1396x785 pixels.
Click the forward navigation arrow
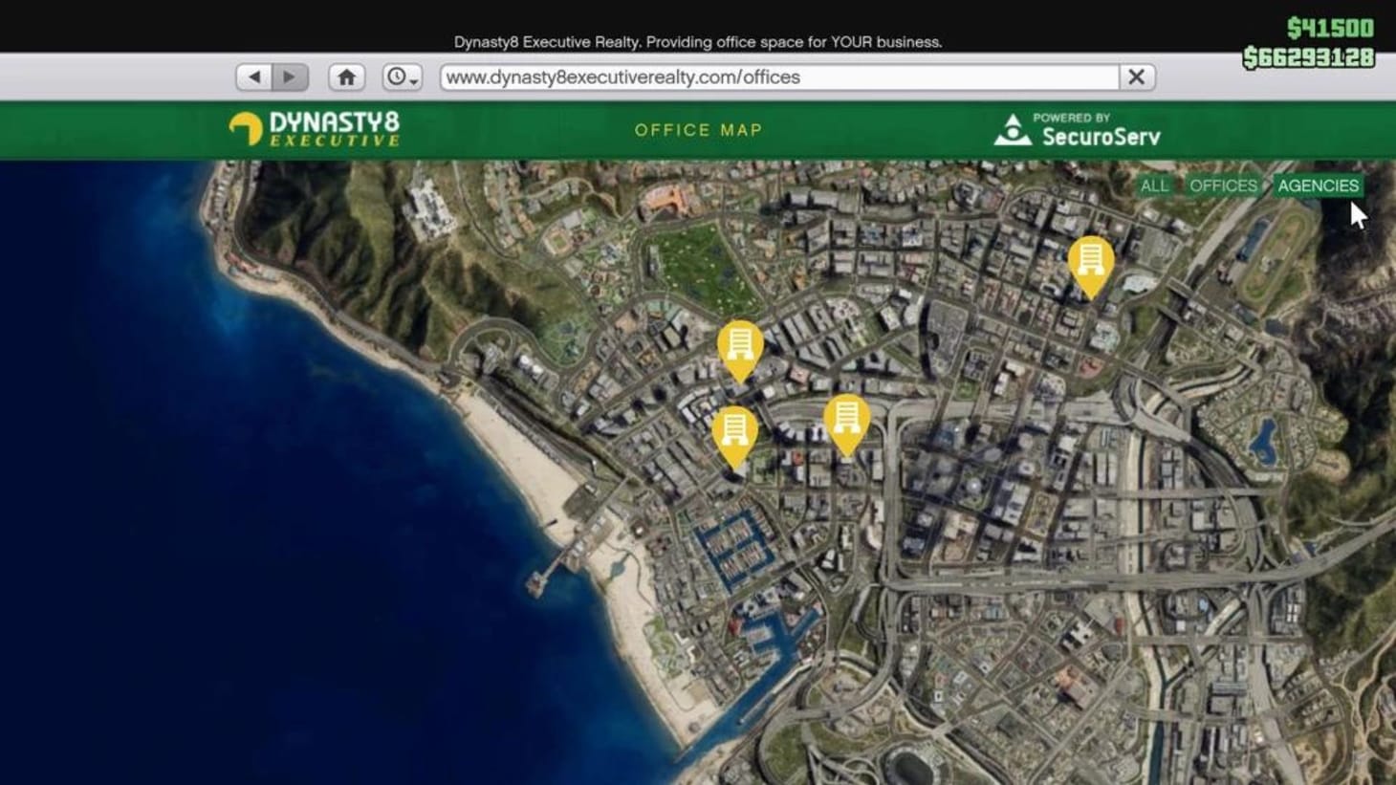[289, 76]
